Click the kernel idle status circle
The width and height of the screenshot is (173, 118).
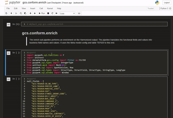click(170, 8)
